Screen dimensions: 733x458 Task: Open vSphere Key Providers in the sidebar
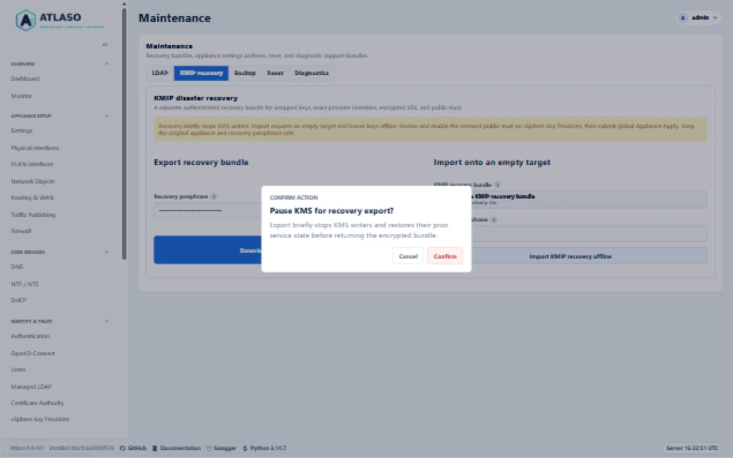pos(40,419)
